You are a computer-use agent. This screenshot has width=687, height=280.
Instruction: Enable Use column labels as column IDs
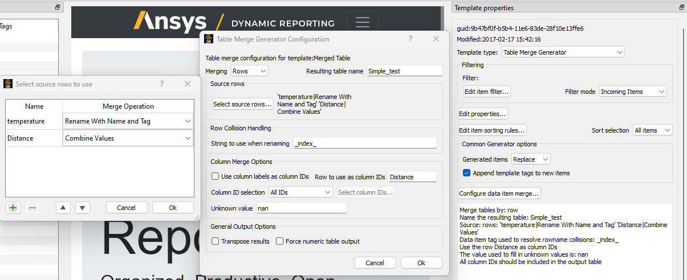click(x=216, y=176)
